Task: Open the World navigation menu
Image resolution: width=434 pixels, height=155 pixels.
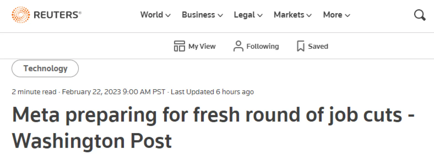Action: tap(152, 15)
